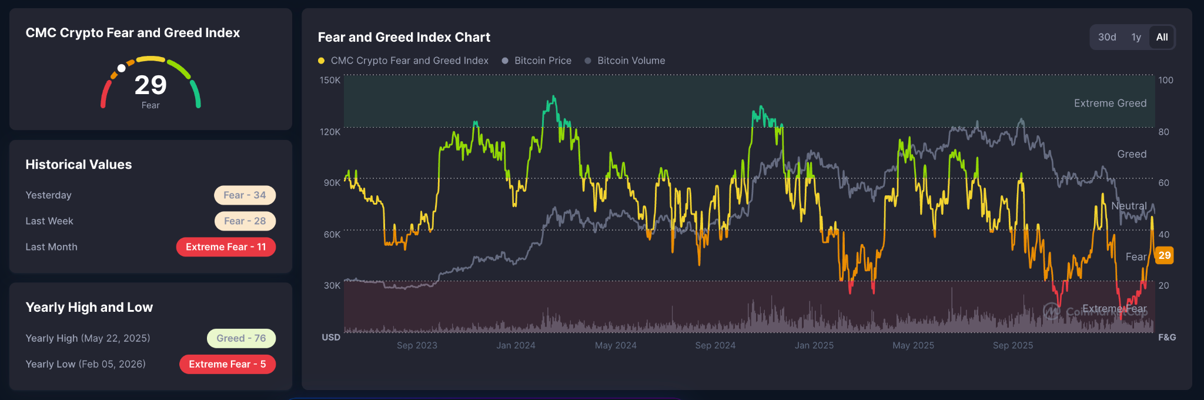Click the 60 index axis label

coord(1163,183)
